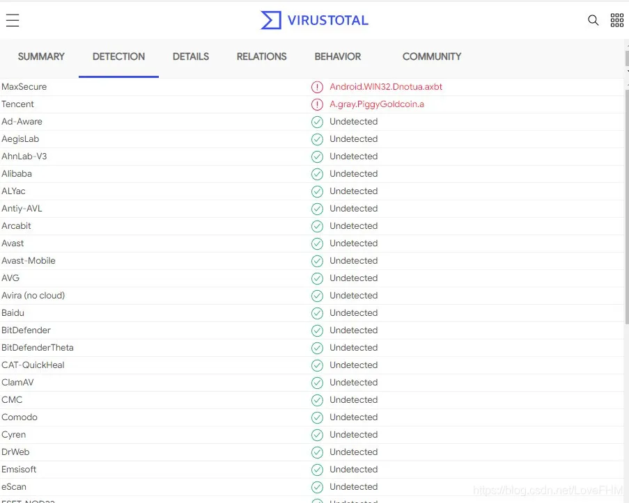Screen dimensions: 629x503
Task: Switch to the BEHAVIOR tab
Action: 338,56
